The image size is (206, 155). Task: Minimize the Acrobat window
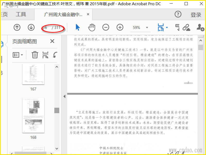[x=171, y=4]
